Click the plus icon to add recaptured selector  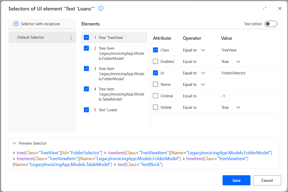click(16, 24)
